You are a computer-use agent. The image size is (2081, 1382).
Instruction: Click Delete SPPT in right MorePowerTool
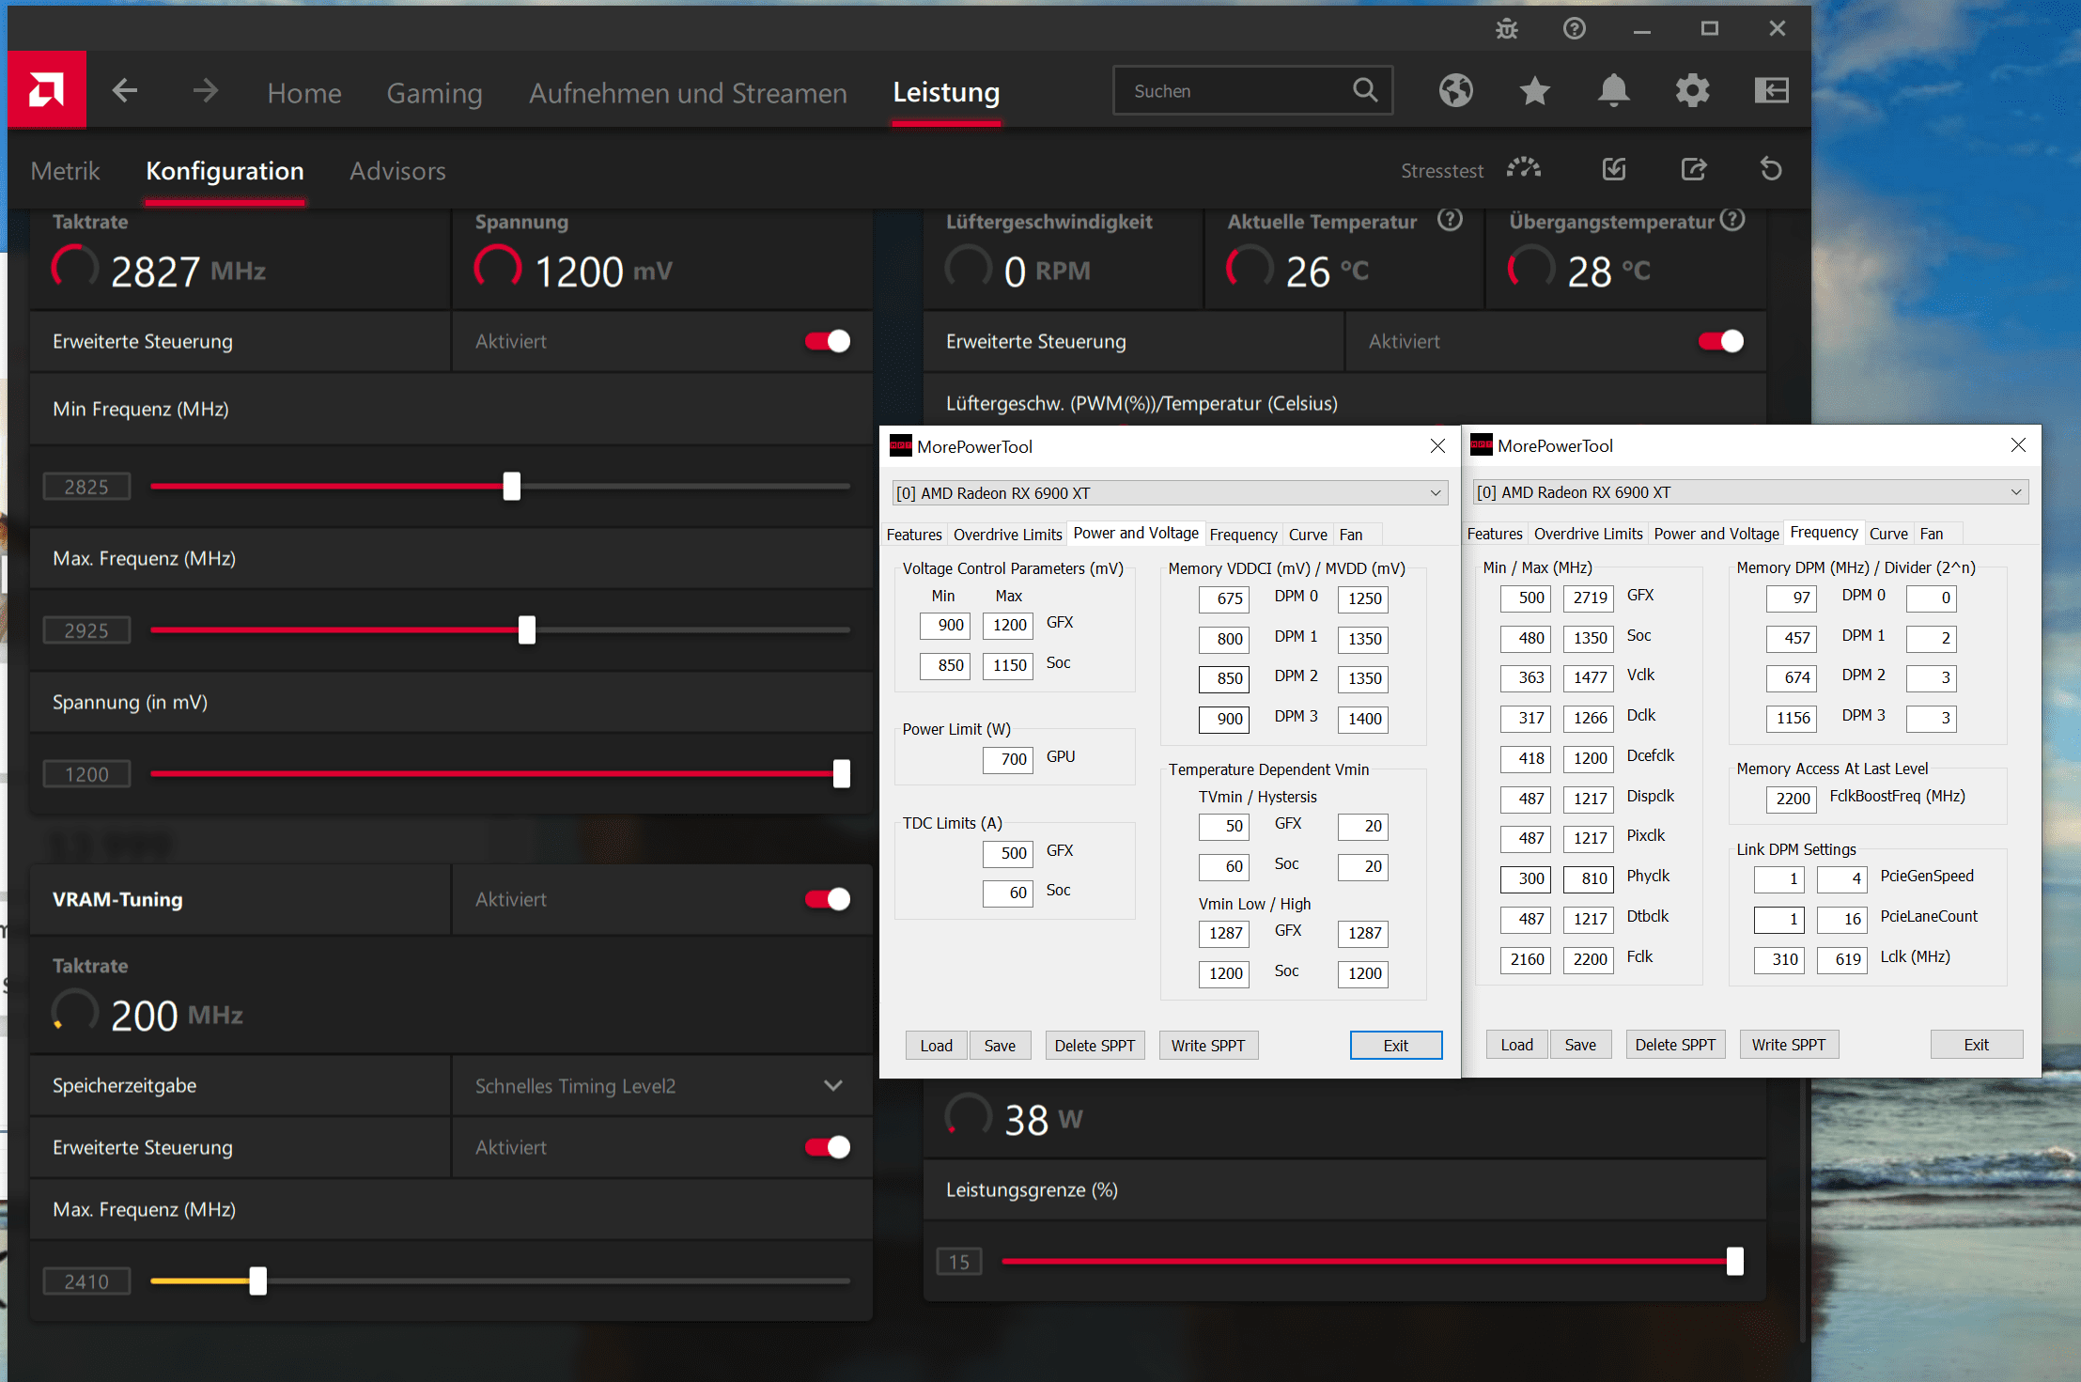click(x=1674, y=1045)
